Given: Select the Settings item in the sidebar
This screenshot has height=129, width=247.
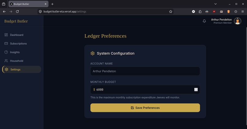Looking at the screenshot, I should coord(21,69).
